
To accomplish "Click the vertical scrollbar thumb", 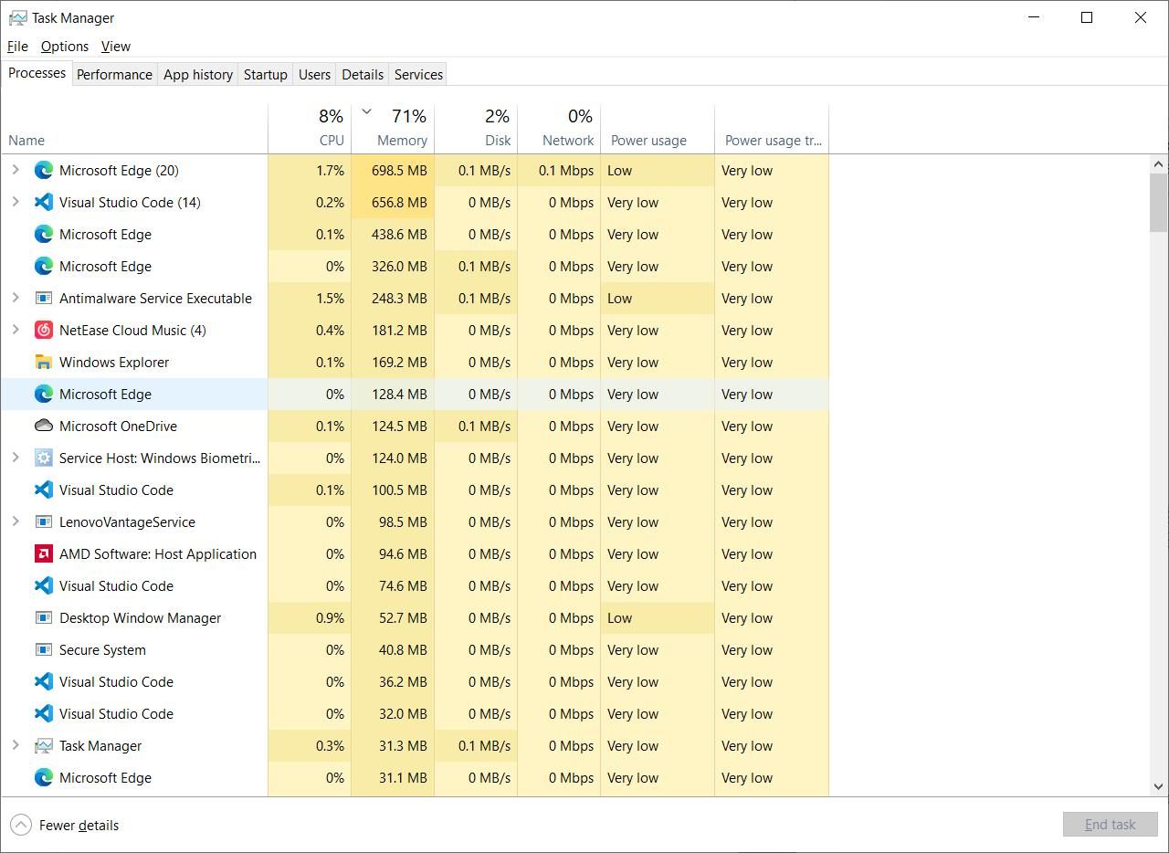I will pyautogui.click(x=1158, y=202).
